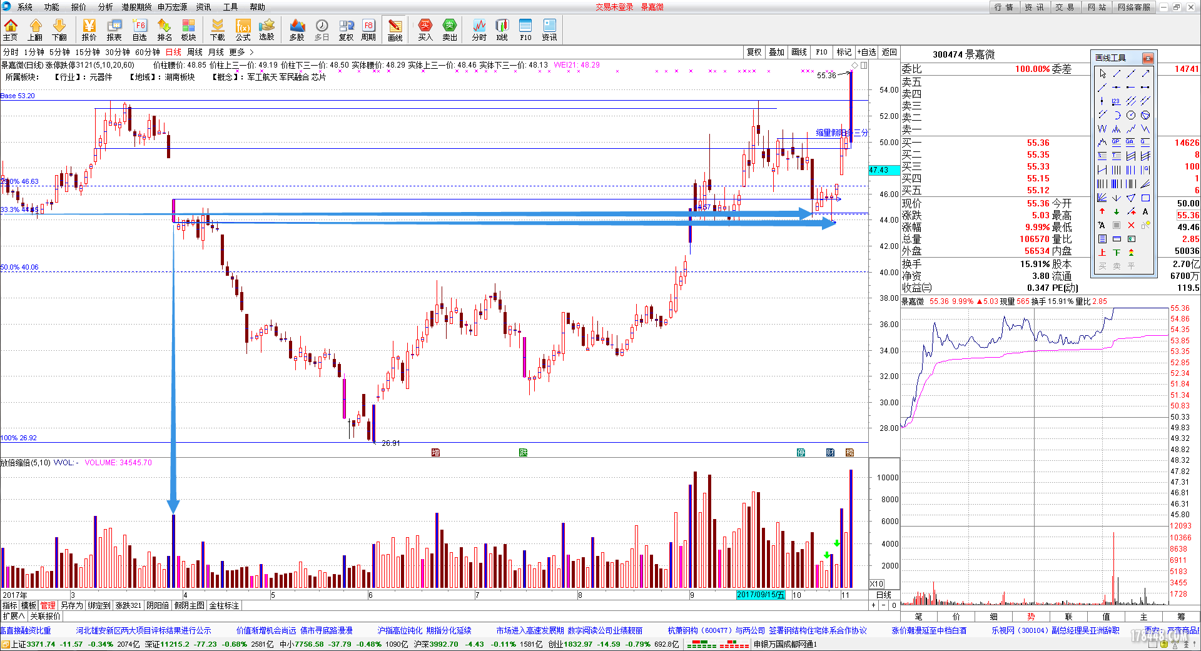Switch to the 筹 chips tab
Screen dimensions: 1201x651
point(1181,617)
